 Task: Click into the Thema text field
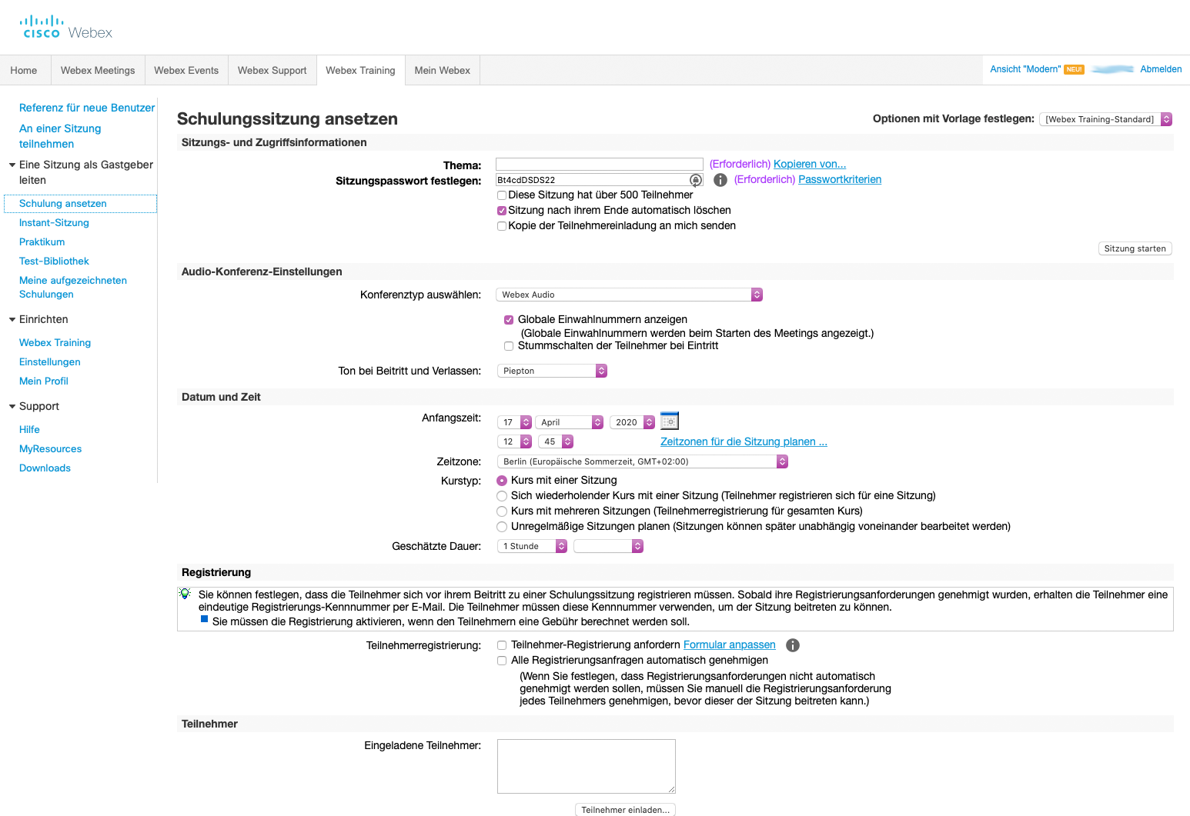599,164
